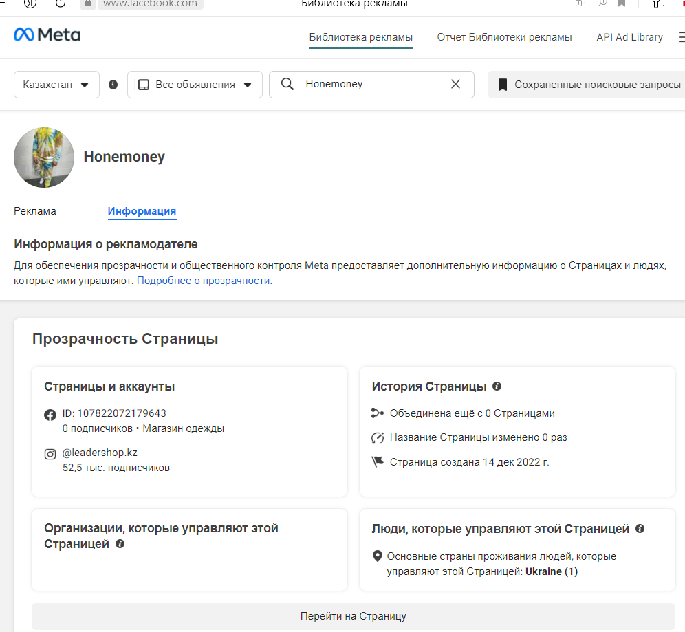The height and width of the screenshot is (632, 685).
Task: Expand the Все объявления category dropdown
Action: pyautogui.click(x=195, y=85)
